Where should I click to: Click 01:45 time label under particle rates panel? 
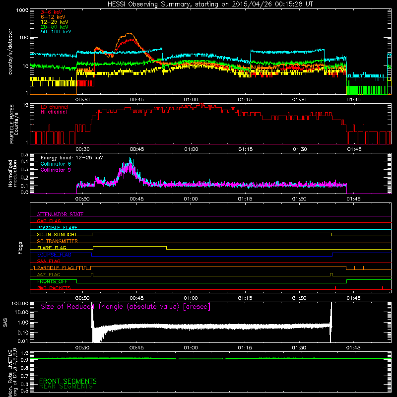(354, 149)
